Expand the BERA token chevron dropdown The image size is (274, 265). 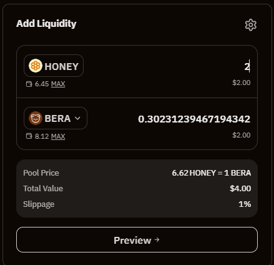pyautogui.click(x=77, y=118)
